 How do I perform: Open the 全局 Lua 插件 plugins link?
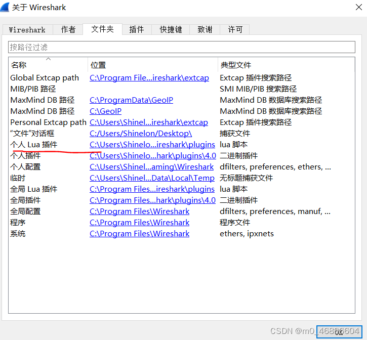point(152,189)
